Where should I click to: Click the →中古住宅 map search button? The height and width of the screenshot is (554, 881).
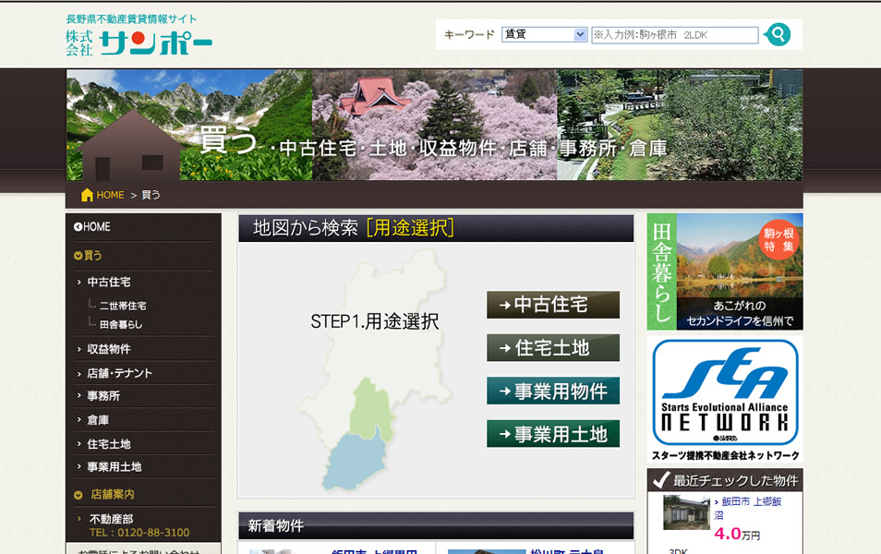pos(553,305)
